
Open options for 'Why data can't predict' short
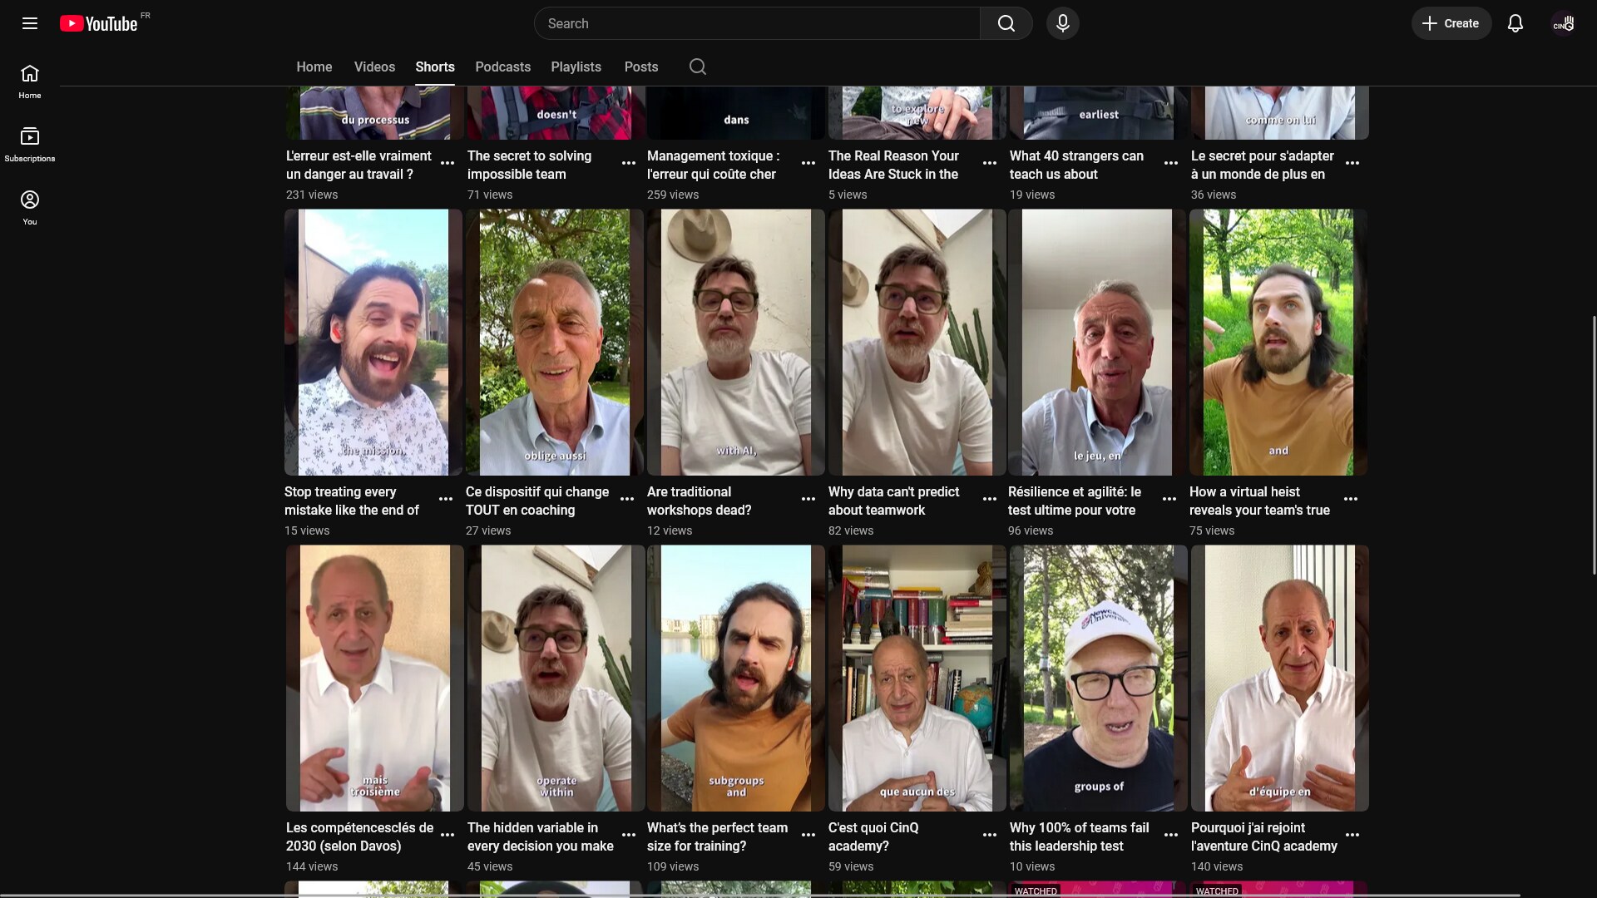click(990, 499)
